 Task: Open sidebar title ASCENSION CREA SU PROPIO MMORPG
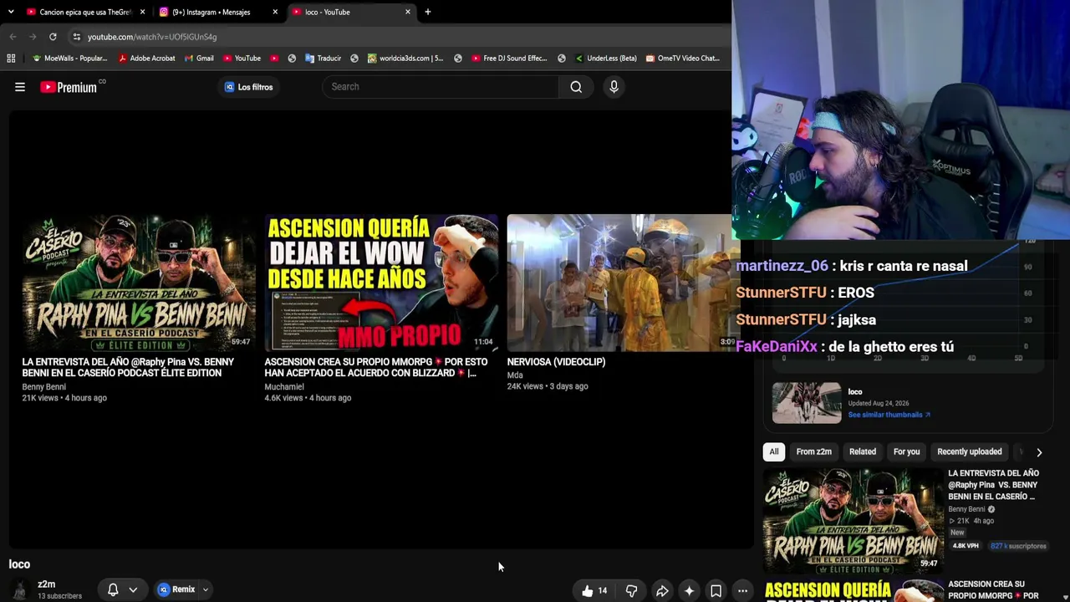coord(993,589)
